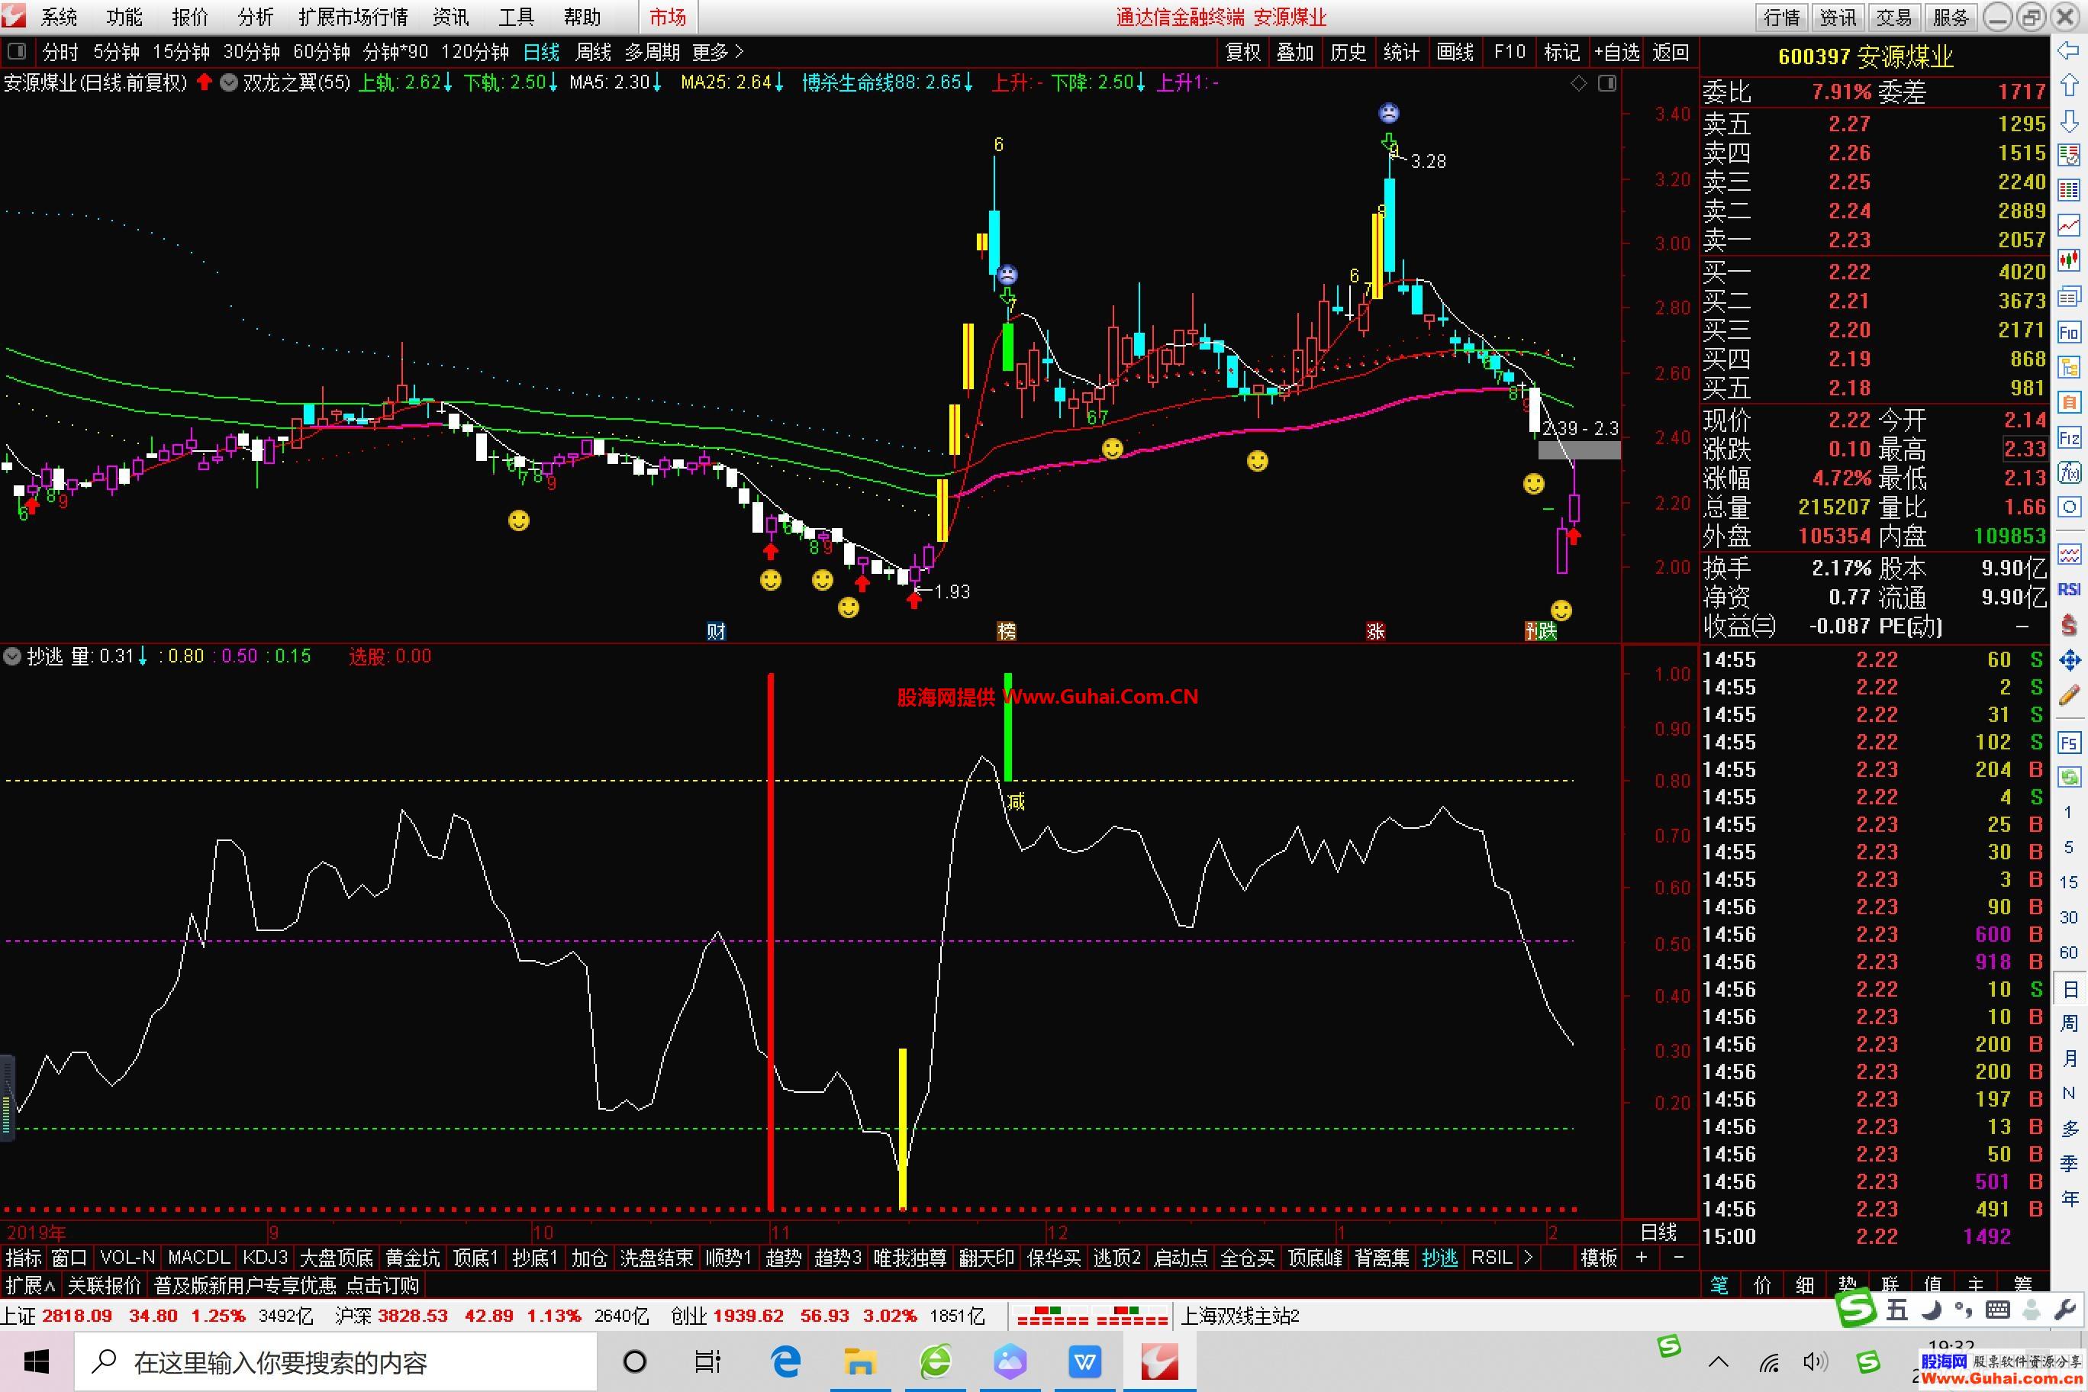Click the Windows search box
The height and width of the screenshot is (1392, 2088).
tap(337, 1361)
